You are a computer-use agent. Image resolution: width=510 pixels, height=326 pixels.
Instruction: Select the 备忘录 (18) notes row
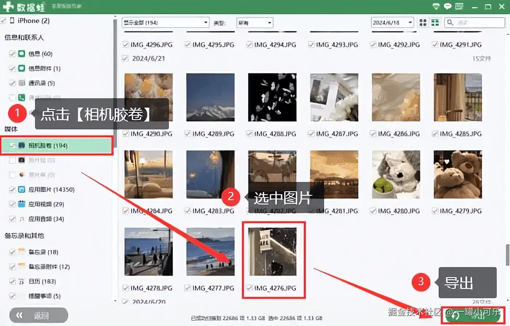point(43,252)
